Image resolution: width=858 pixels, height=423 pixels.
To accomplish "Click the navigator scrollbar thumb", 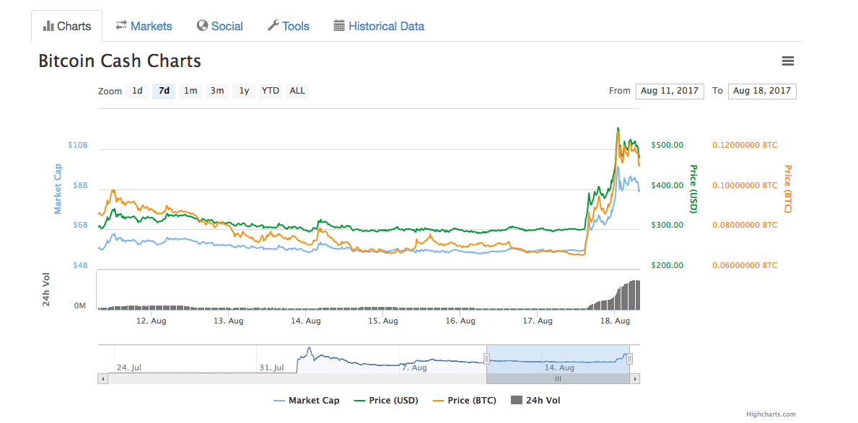I will (558, 378).
